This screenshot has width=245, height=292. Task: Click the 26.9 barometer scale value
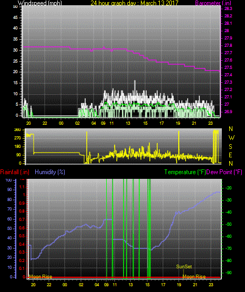228,112
